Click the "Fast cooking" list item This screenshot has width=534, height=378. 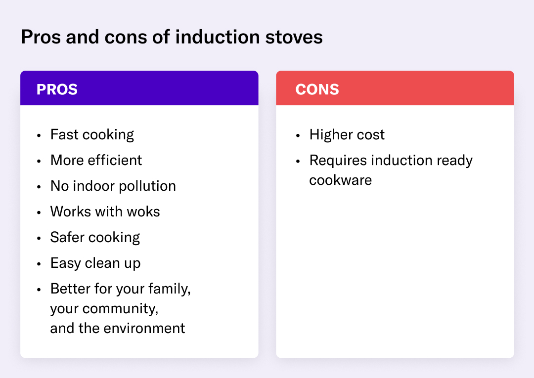pyautogui.click(x=92, y=135)
